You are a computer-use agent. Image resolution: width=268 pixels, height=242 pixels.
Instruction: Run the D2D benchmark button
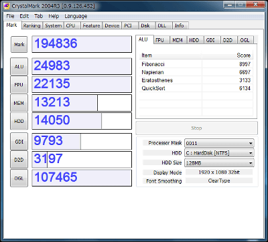click(19, 160)
